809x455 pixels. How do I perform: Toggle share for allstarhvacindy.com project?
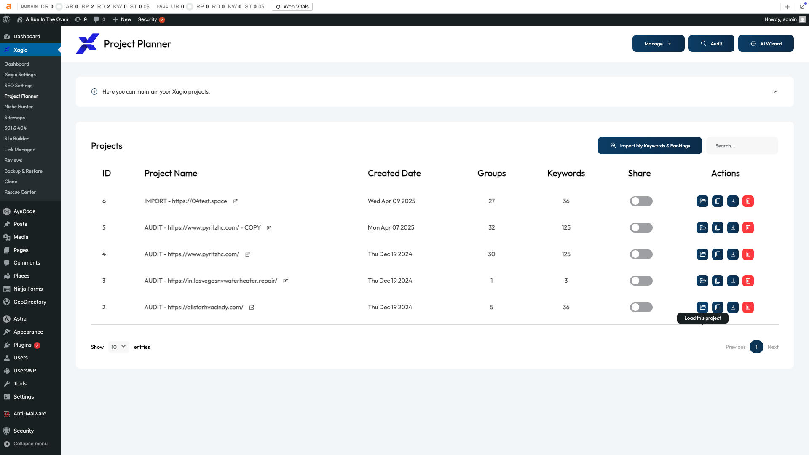(x=641, y=308)
